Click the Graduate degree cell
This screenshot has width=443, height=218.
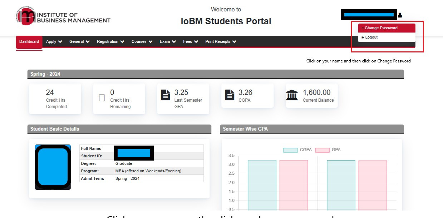[159, 164]
